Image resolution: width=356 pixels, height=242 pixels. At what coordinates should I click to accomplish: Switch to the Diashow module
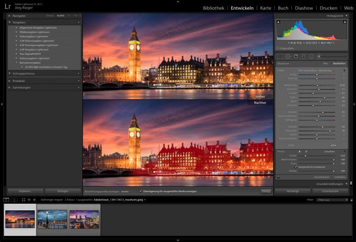(x=304, y=8)
